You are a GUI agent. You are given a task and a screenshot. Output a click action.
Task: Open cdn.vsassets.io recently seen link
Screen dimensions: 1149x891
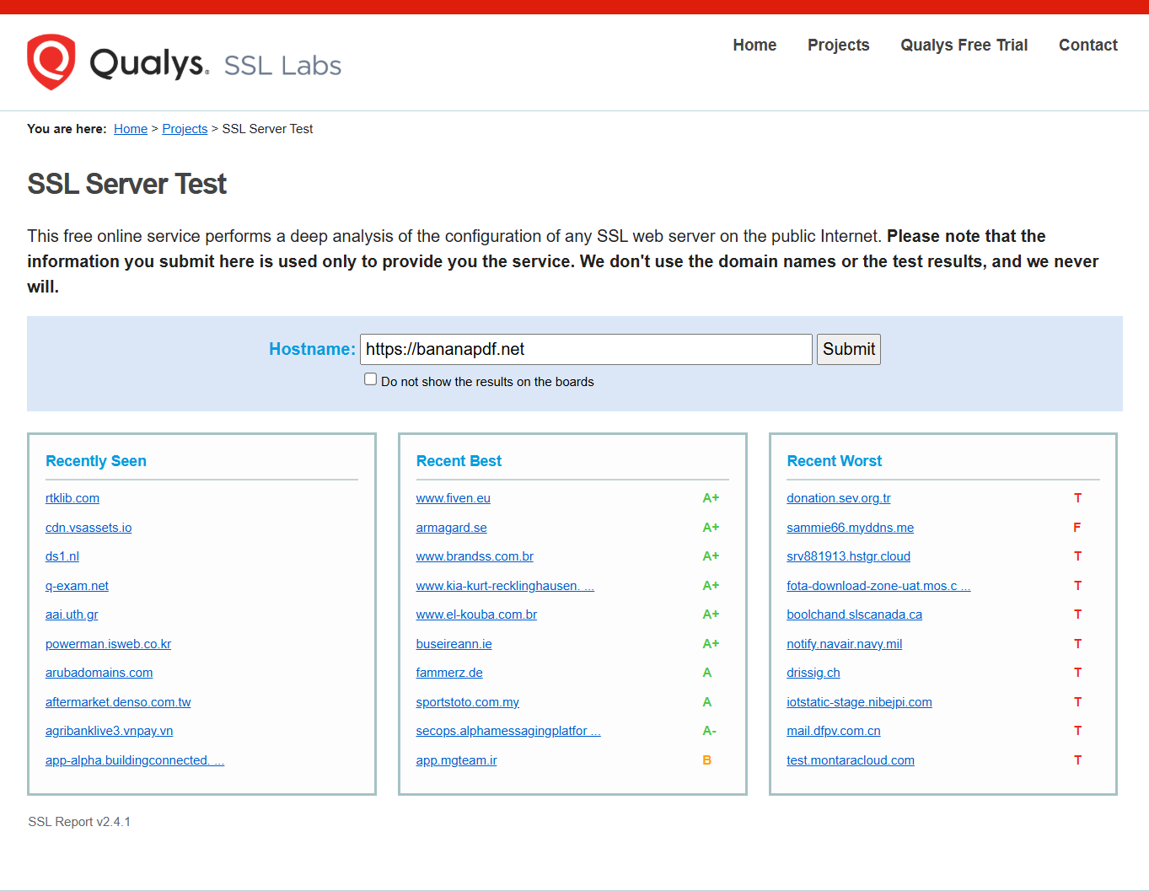(89, 528)
